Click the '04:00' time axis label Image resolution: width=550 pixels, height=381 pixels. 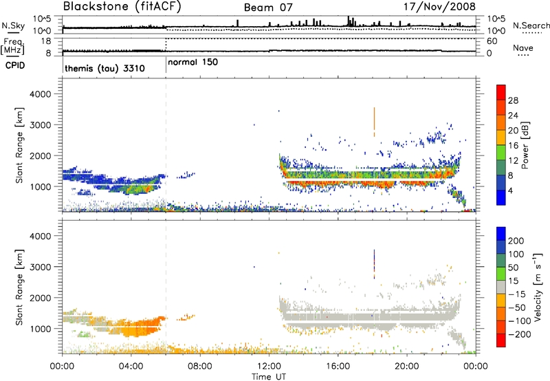click(x=131, y=367)
